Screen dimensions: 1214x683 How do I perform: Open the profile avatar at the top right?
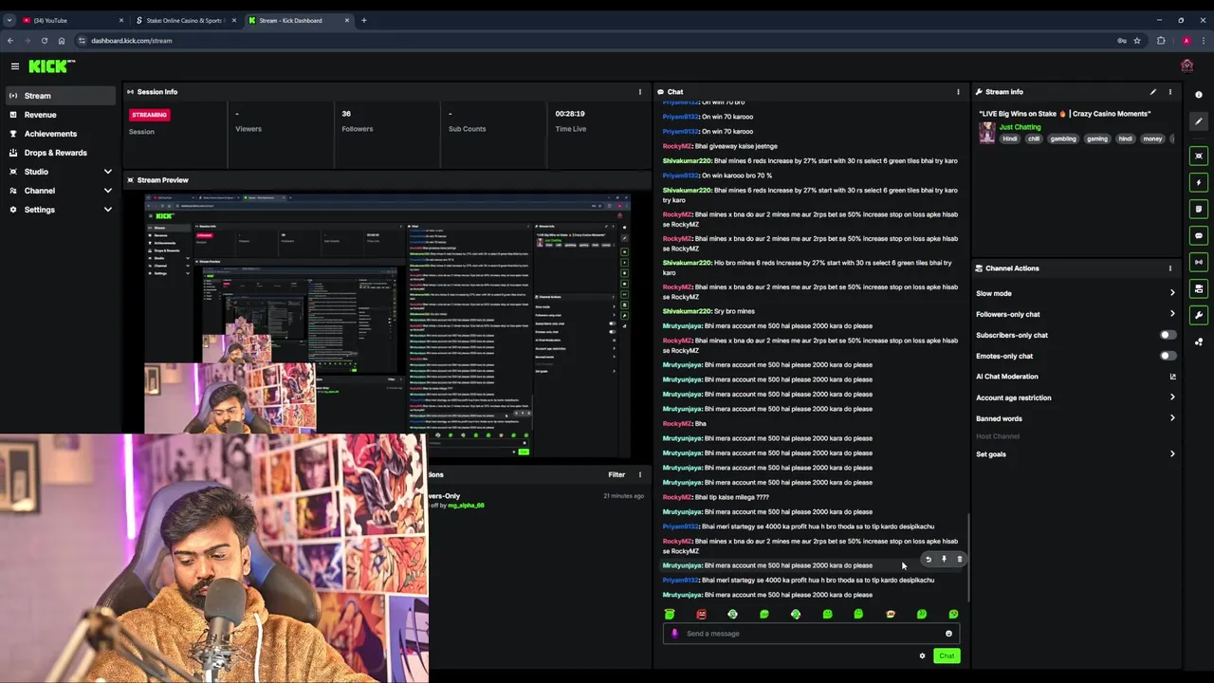pyautogui.click(x=1186, y=65)
